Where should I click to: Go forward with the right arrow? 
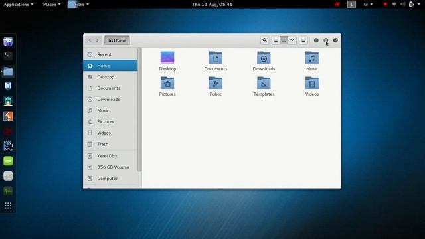coord(98,40)
